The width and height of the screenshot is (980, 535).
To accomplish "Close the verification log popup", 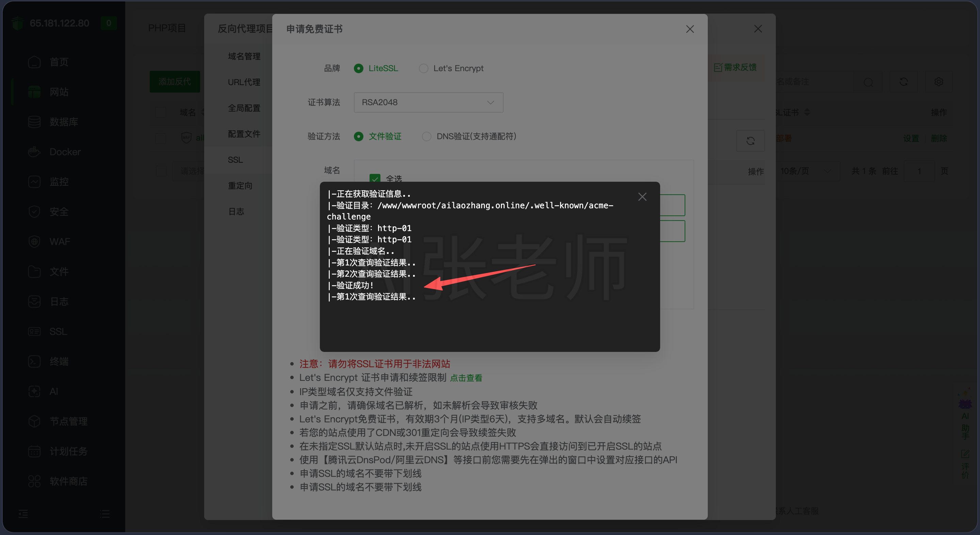I will click(x=642, y=197).
